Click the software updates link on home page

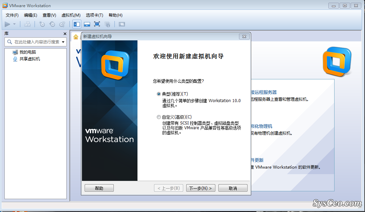(x=257, y=160)
